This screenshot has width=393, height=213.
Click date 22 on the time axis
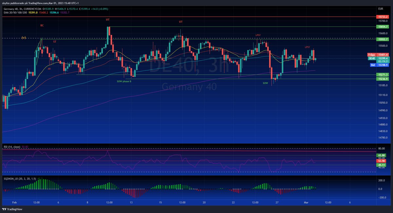pos(233,203)
